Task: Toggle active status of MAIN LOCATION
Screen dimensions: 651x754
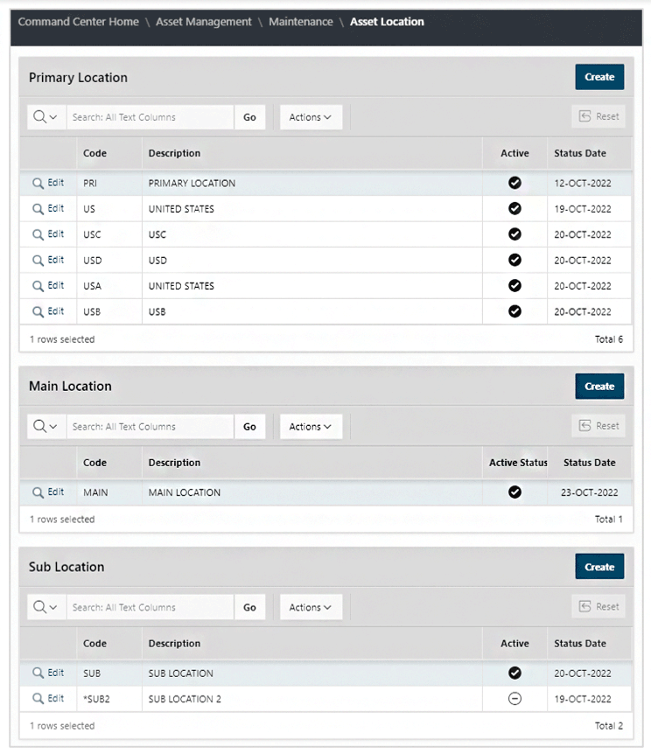Action: 514,492
